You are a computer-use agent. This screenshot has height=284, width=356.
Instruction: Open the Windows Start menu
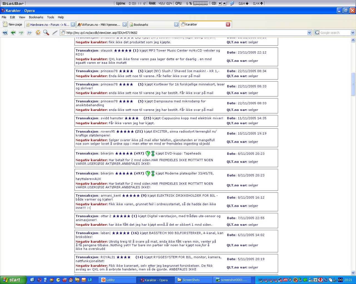click(13, 280)
